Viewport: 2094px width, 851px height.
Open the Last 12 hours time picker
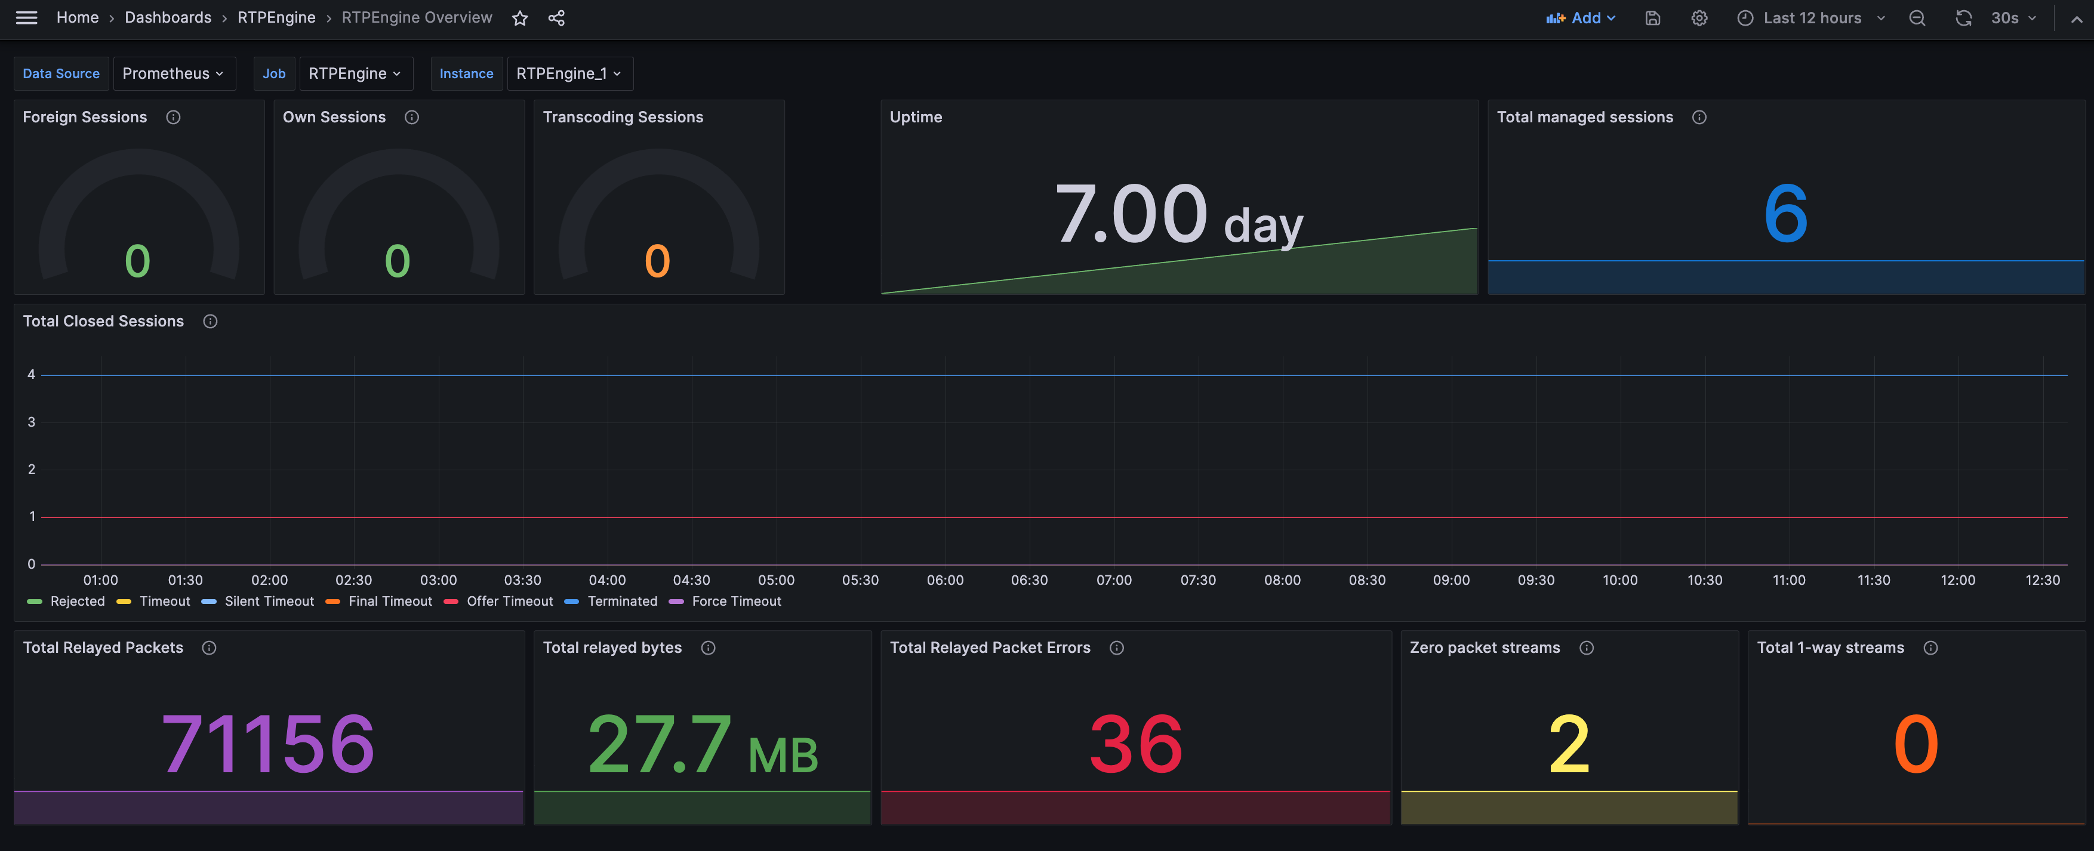(1811, 18)
